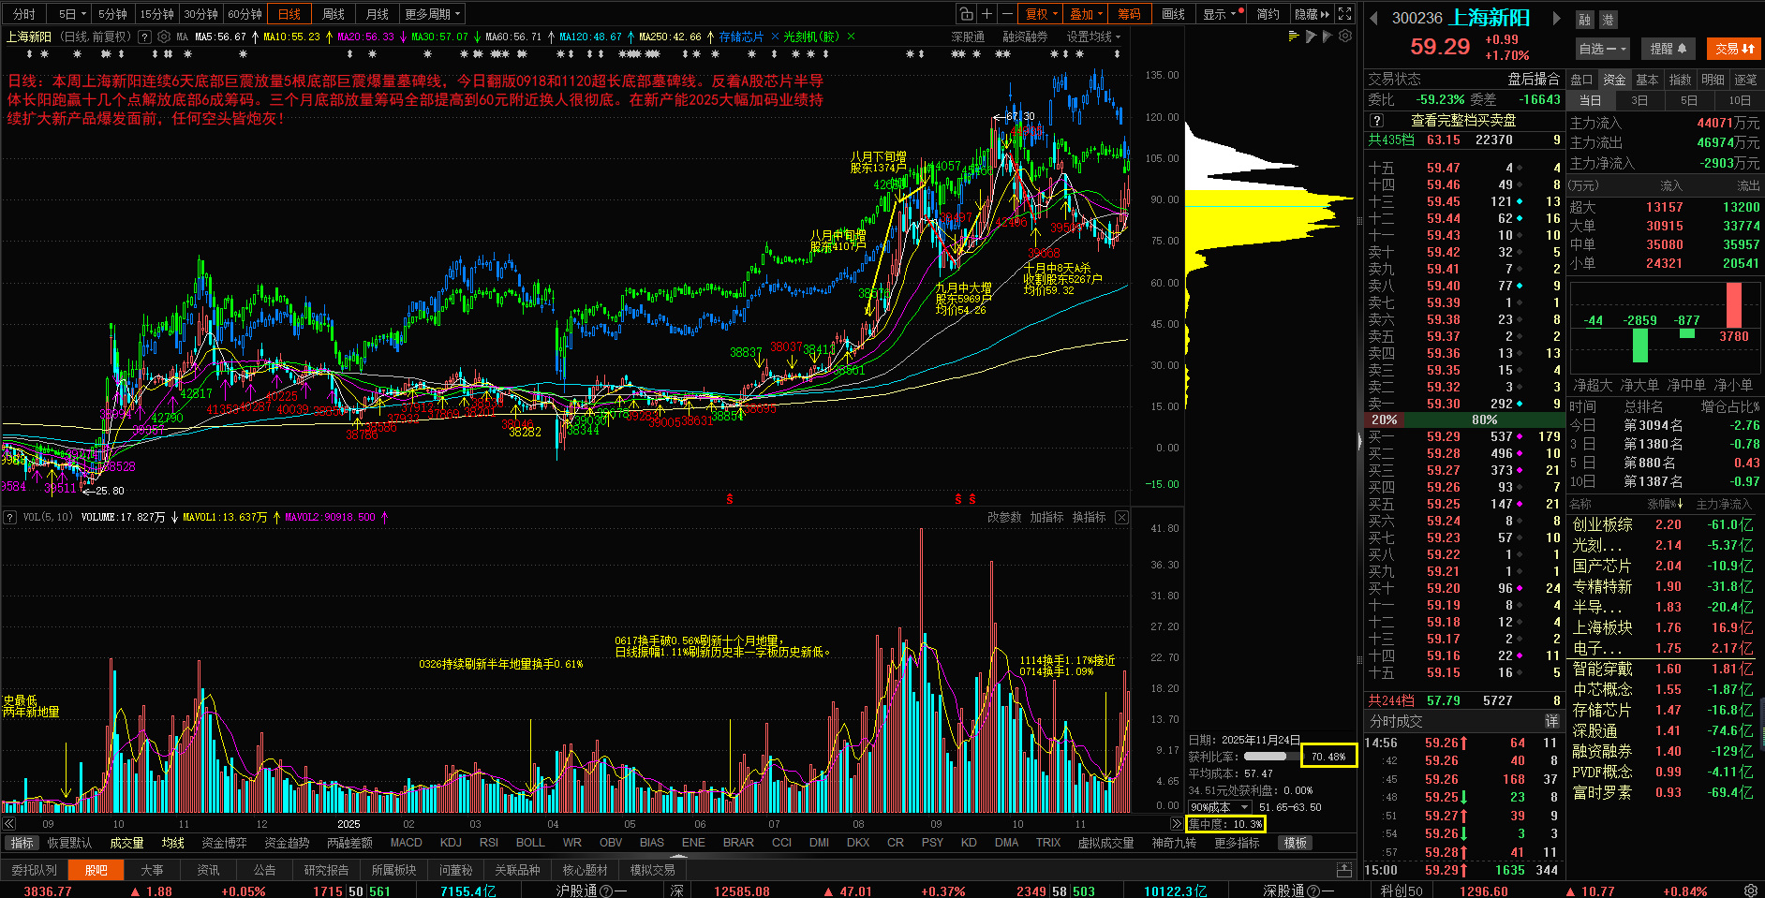Open the 显示 display dropdown
This screenshot has width=1765, height=898.
(1221, 14)
